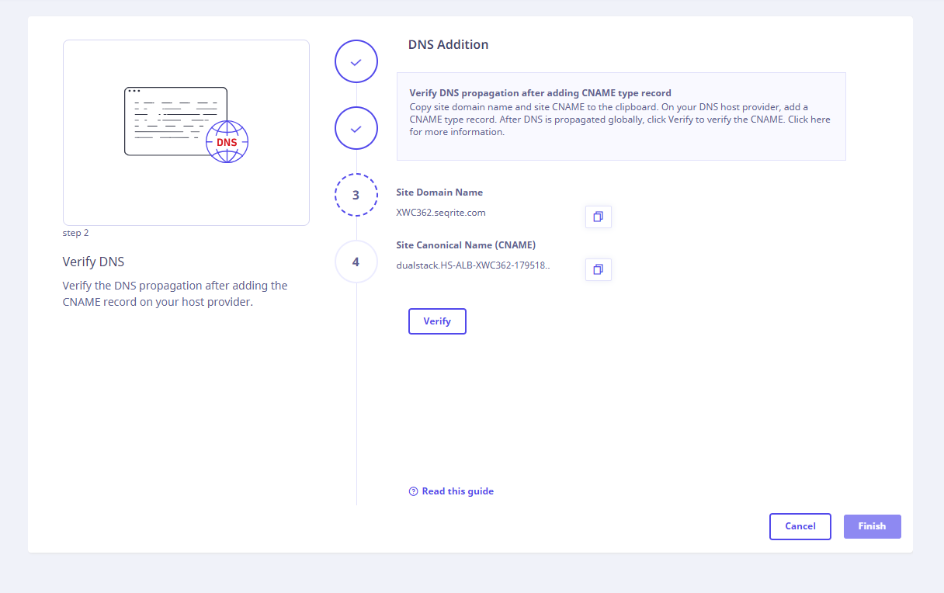Select the XWC362.seqrite.com domain text

pyautogui.click(x=441, y=212)
